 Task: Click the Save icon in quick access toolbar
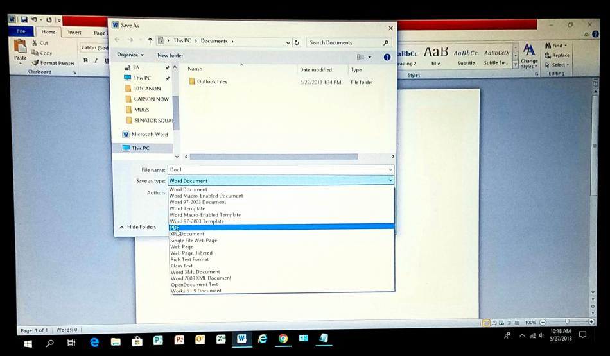pos(24,19)
